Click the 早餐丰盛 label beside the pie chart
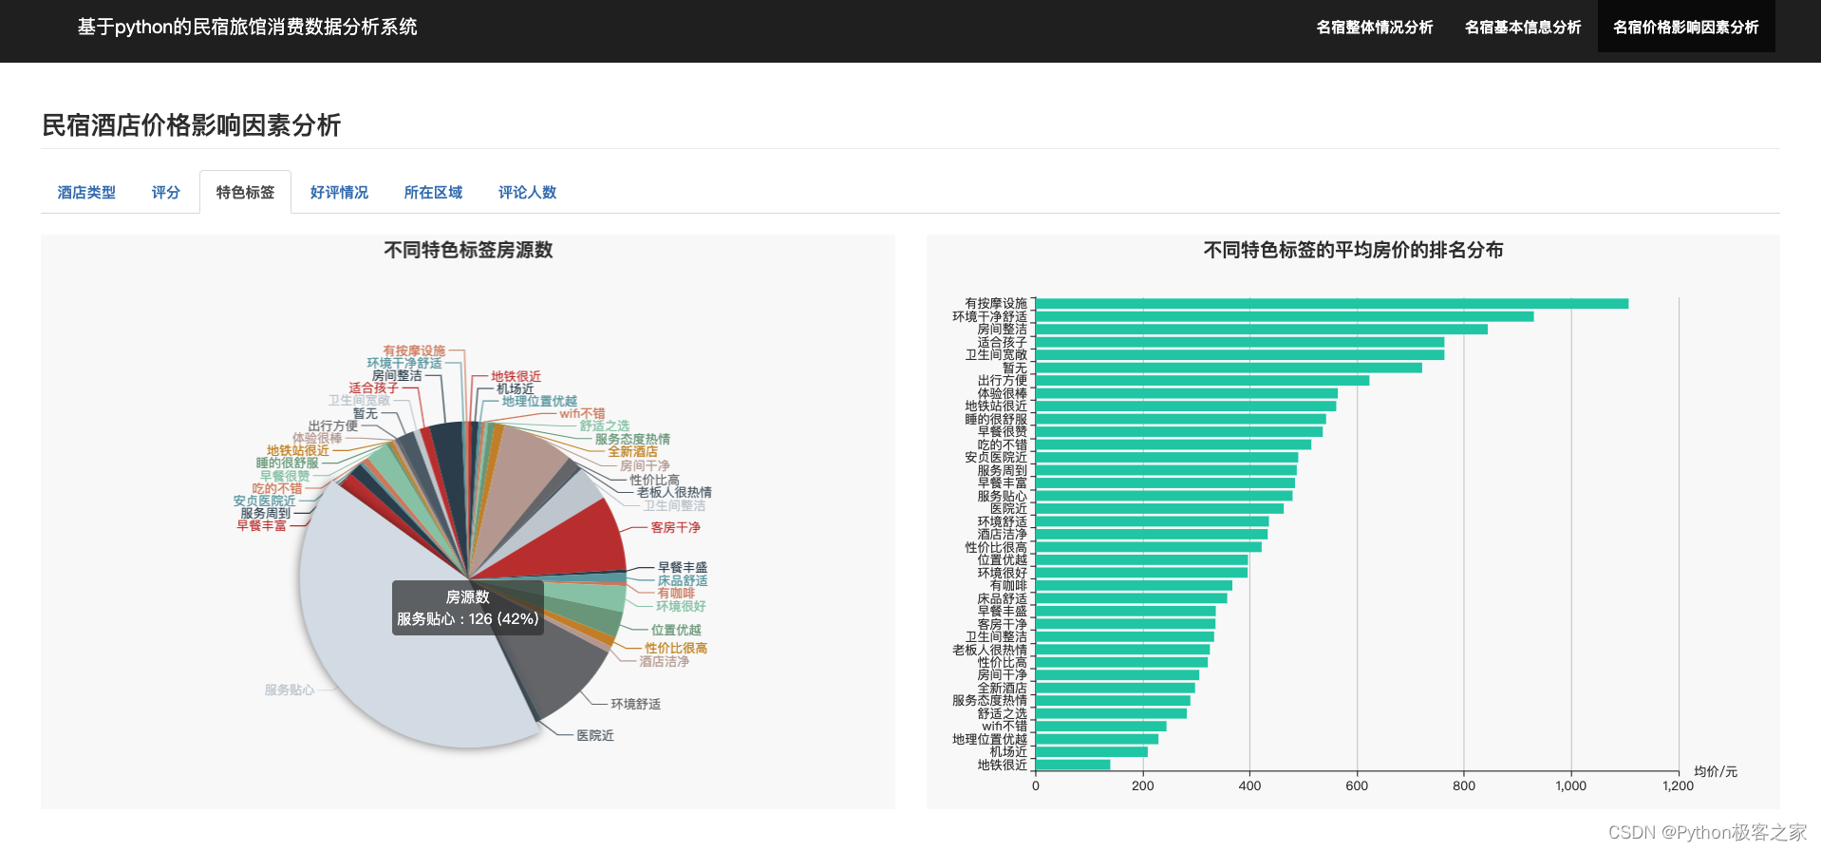The height and width of the screenshot is (851, 1821). 683,567
